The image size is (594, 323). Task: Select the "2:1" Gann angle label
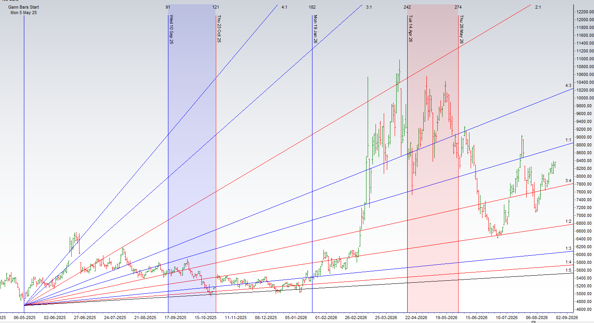[x=538, y=7]
